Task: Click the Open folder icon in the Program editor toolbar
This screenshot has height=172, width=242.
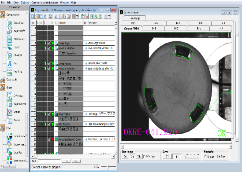Action: [37, 16]
